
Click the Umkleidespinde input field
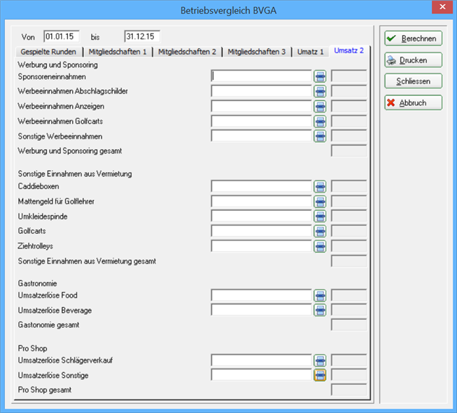point(262,216)
